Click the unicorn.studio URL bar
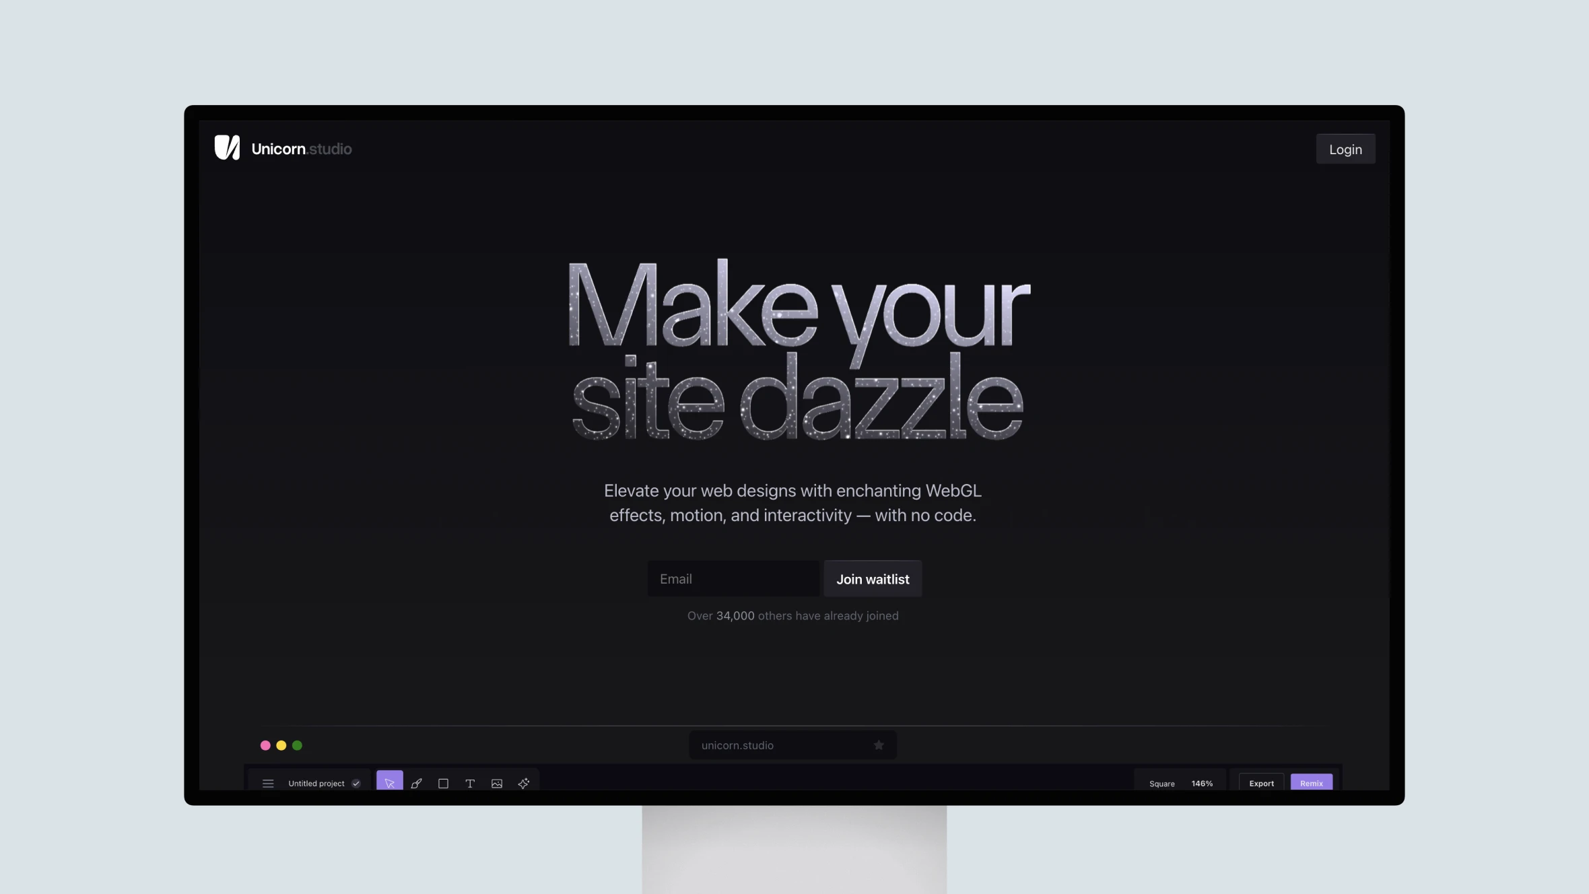 tap(792, 745)
